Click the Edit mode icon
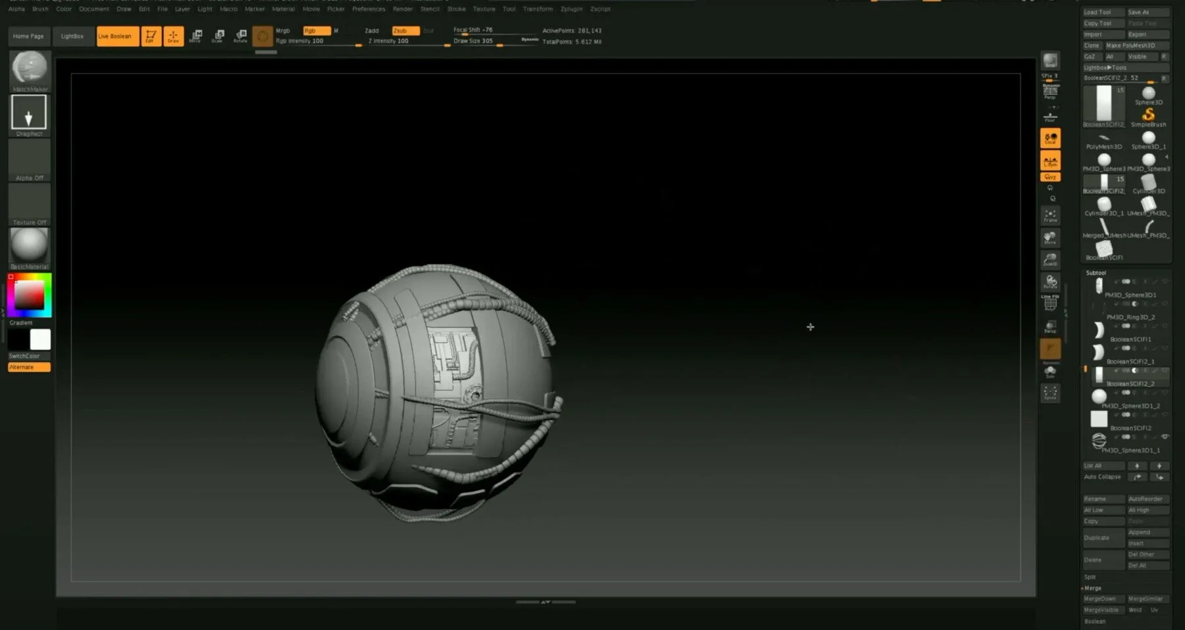The width and height of the screenshot is (1185, 630). coord(151,36)
